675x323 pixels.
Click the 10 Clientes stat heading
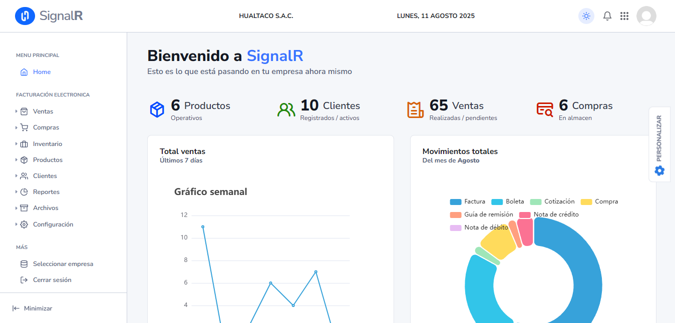click(x=330, y=105)
